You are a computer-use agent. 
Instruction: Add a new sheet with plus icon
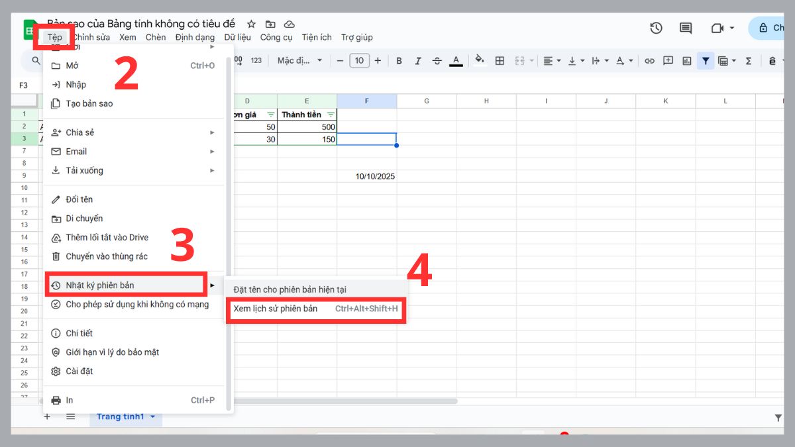click(47, 417)
